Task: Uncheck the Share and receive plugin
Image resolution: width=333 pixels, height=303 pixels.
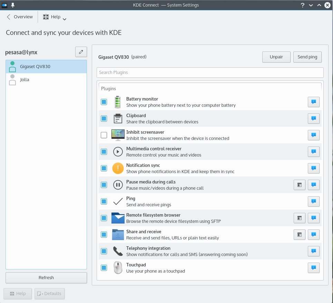Action: [104, 235]
